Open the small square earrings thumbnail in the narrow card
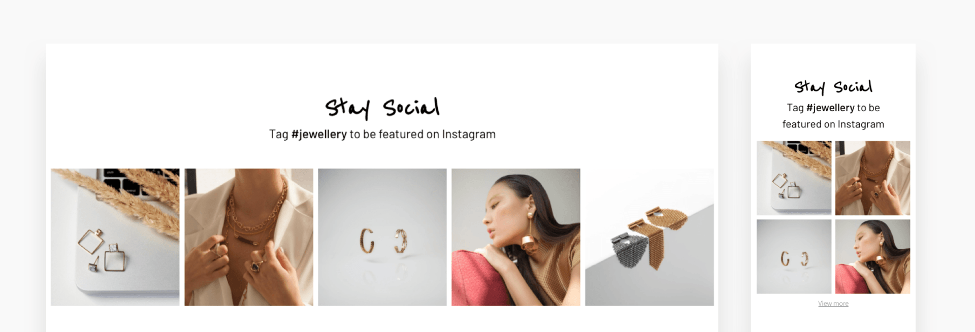The image size is (975, 332). pos(794,178)
